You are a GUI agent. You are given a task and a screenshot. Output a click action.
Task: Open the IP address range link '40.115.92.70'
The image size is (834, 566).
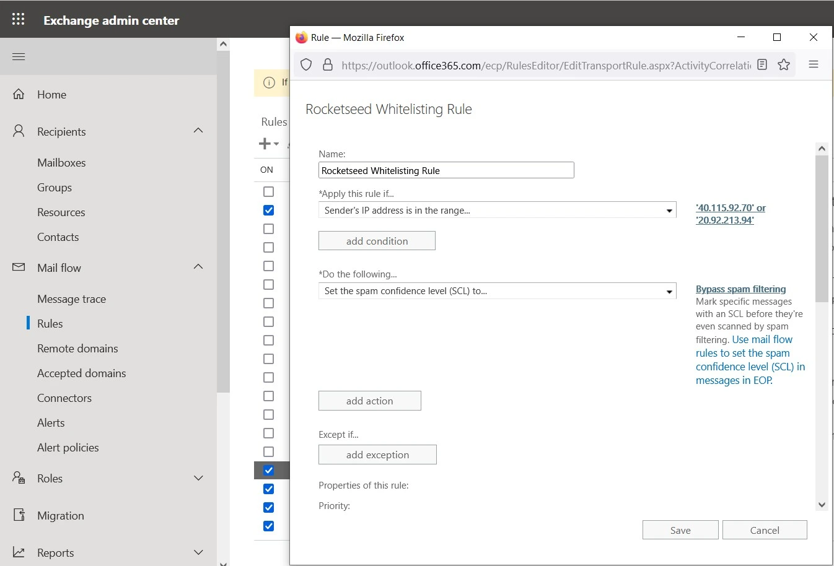click(731, 214)
